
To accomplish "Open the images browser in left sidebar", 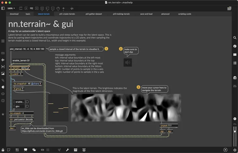I will pyautogui.click(x=3, y=74).
